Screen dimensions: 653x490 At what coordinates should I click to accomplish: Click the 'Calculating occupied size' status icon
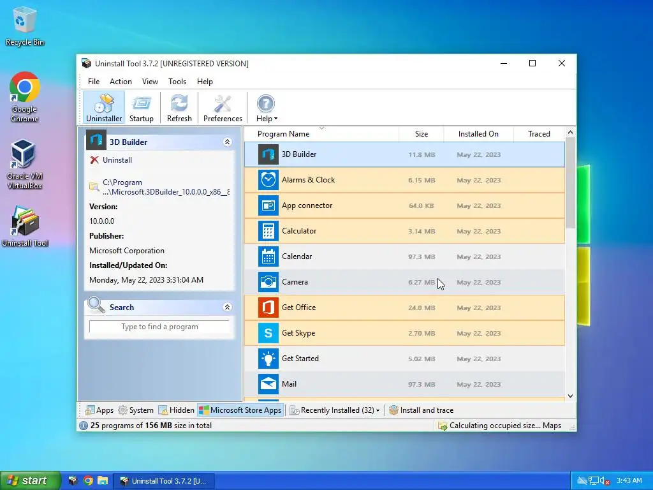(443, 426)
